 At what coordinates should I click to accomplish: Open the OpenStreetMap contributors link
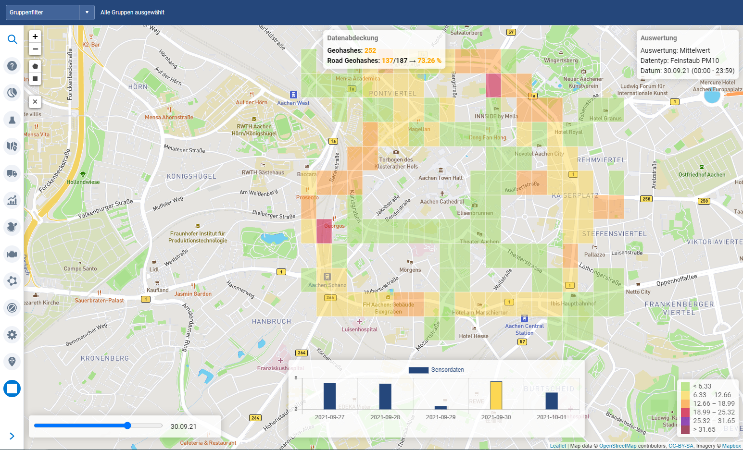click(617, 446)
